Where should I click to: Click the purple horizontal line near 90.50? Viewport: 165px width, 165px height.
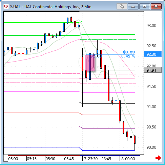coord(69,127)
